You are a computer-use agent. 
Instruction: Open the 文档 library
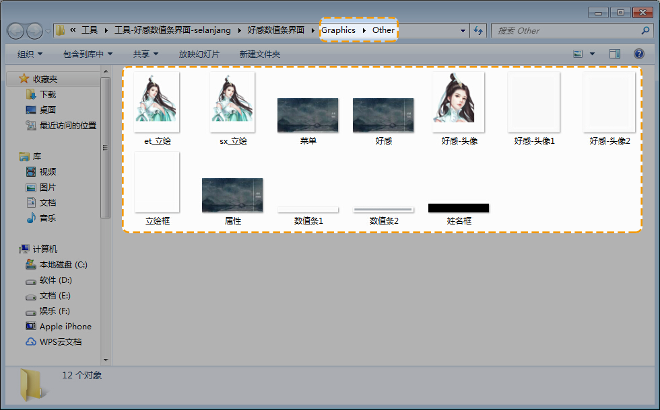point(48,202)
